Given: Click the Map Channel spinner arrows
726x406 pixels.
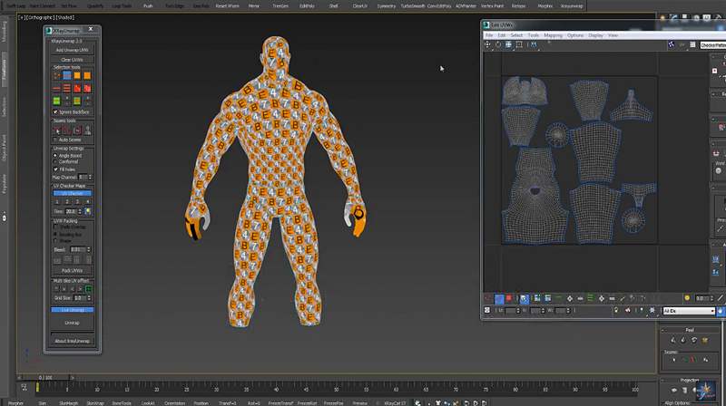Looking at the screenshot, I should click(x=90, y=177).
